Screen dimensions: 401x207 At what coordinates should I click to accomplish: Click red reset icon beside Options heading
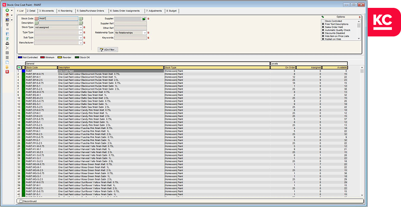coord(359,17)
